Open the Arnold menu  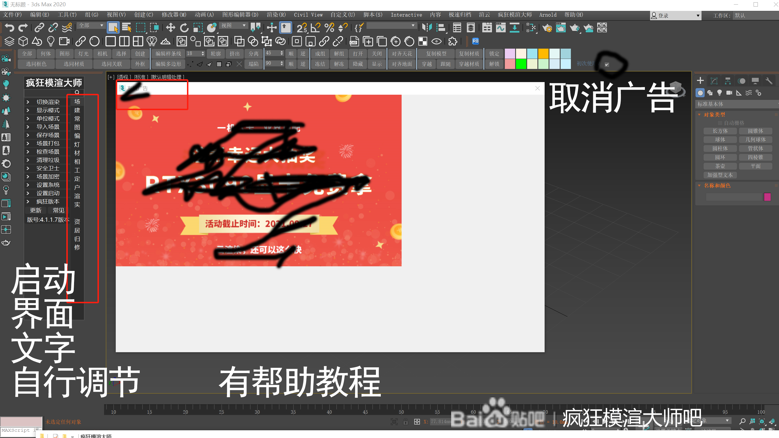point(548,15)
